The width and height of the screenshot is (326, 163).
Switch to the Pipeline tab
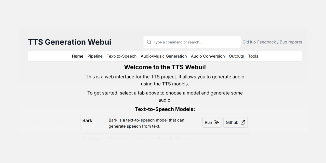(x=95, y=56)
